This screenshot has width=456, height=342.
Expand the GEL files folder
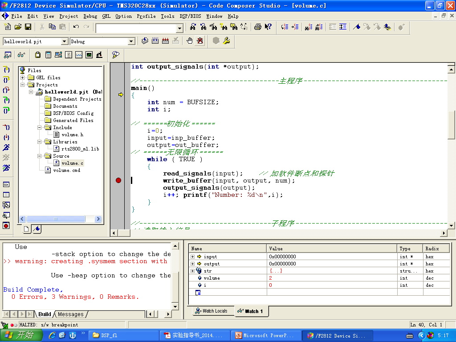point(23,77)
